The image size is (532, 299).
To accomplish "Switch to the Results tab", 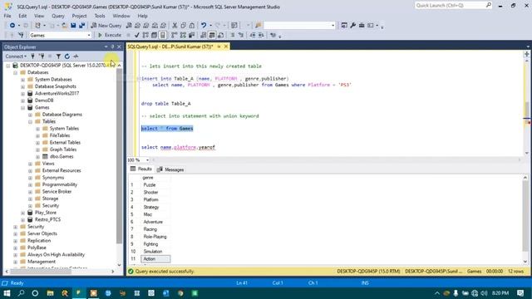I will (x=141, y=169).
